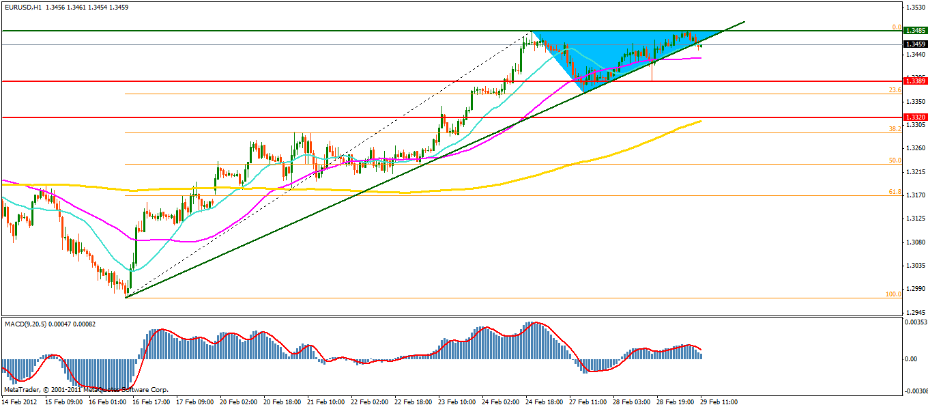
Task: Click the 0.00353 MACD scale value
Action: click(x=916, y=321)
